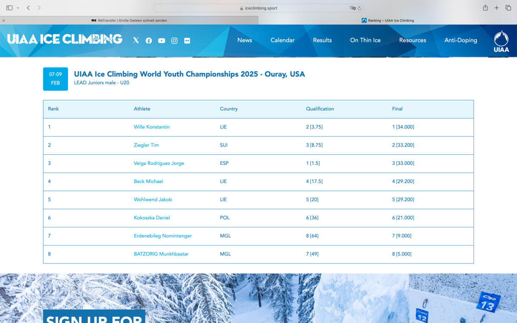Click the 07-09 FEB date badge
Image resolution: width=517 pixels, height=323 pixels.
pyautogui.click(x=56, y=79)
